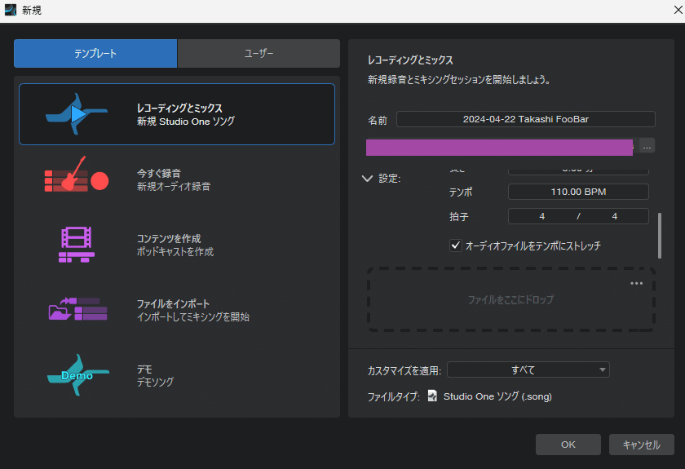This screenshot has height=469, width=685.
Task: Click the キャンセル button
Action: pos(641,445)
